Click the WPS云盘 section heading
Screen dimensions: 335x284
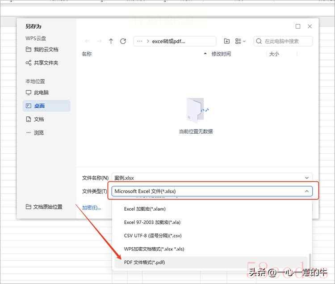[x=36, y=38]
